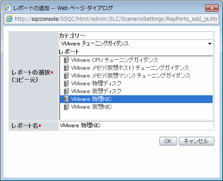Open the カテゴリー dropdown list
The width and height of the screenshot is (223, 181).
136,44
